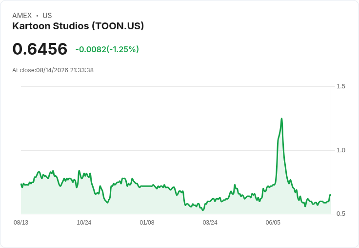Click the 06/05 date label on x-axis
359x248 pixels.
(273, 223)
